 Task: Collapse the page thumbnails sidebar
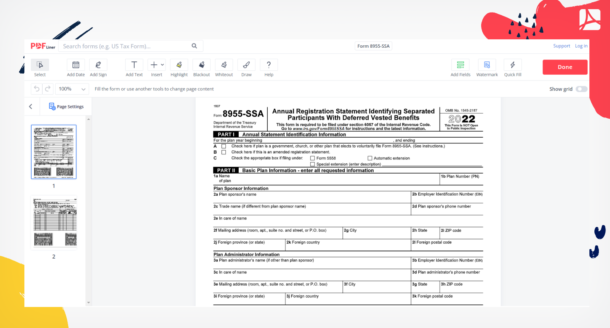[31, 107]
